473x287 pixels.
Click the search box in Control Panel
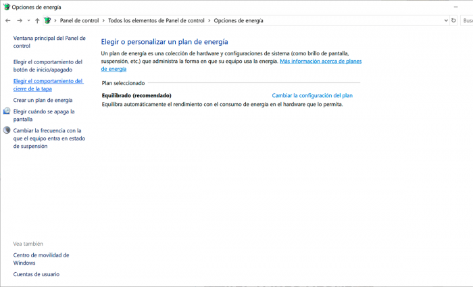(x=467, y=20)
